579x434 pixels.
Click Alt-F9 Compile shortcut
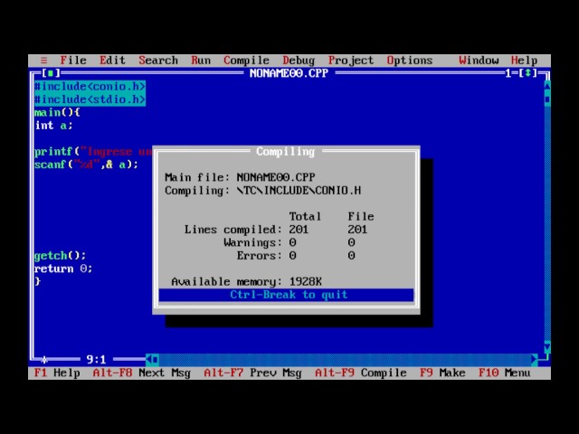tap(360, 373)
